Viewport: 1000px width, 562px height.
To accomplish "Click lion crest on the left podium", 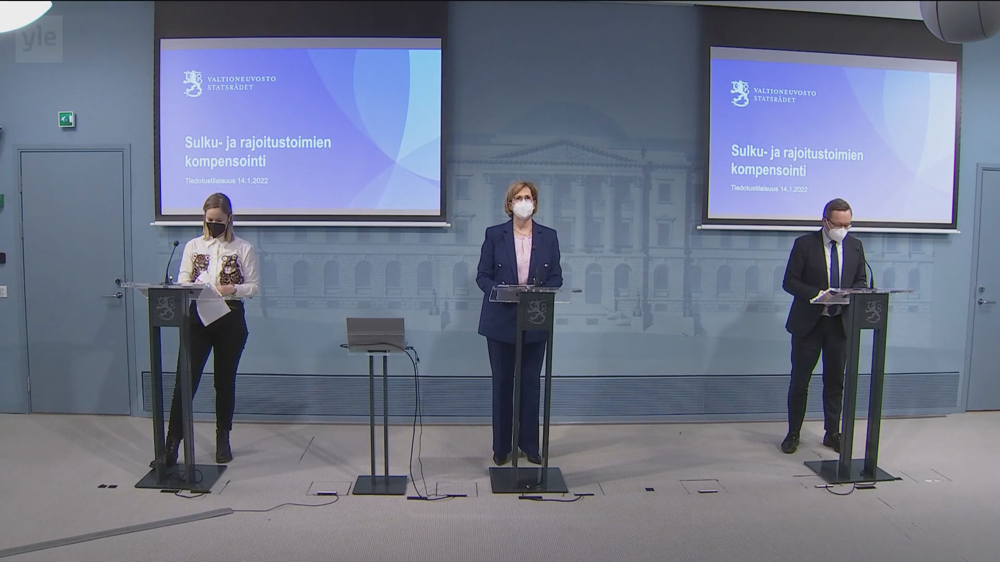I will pyautogui.click(x=166, y=308).
